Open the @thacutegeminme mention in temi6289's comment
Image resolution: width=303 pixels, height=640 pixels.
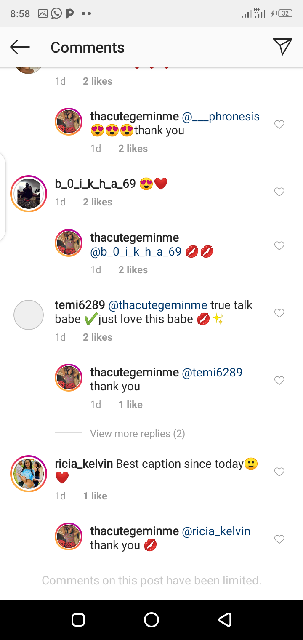(x=158, y=305)
